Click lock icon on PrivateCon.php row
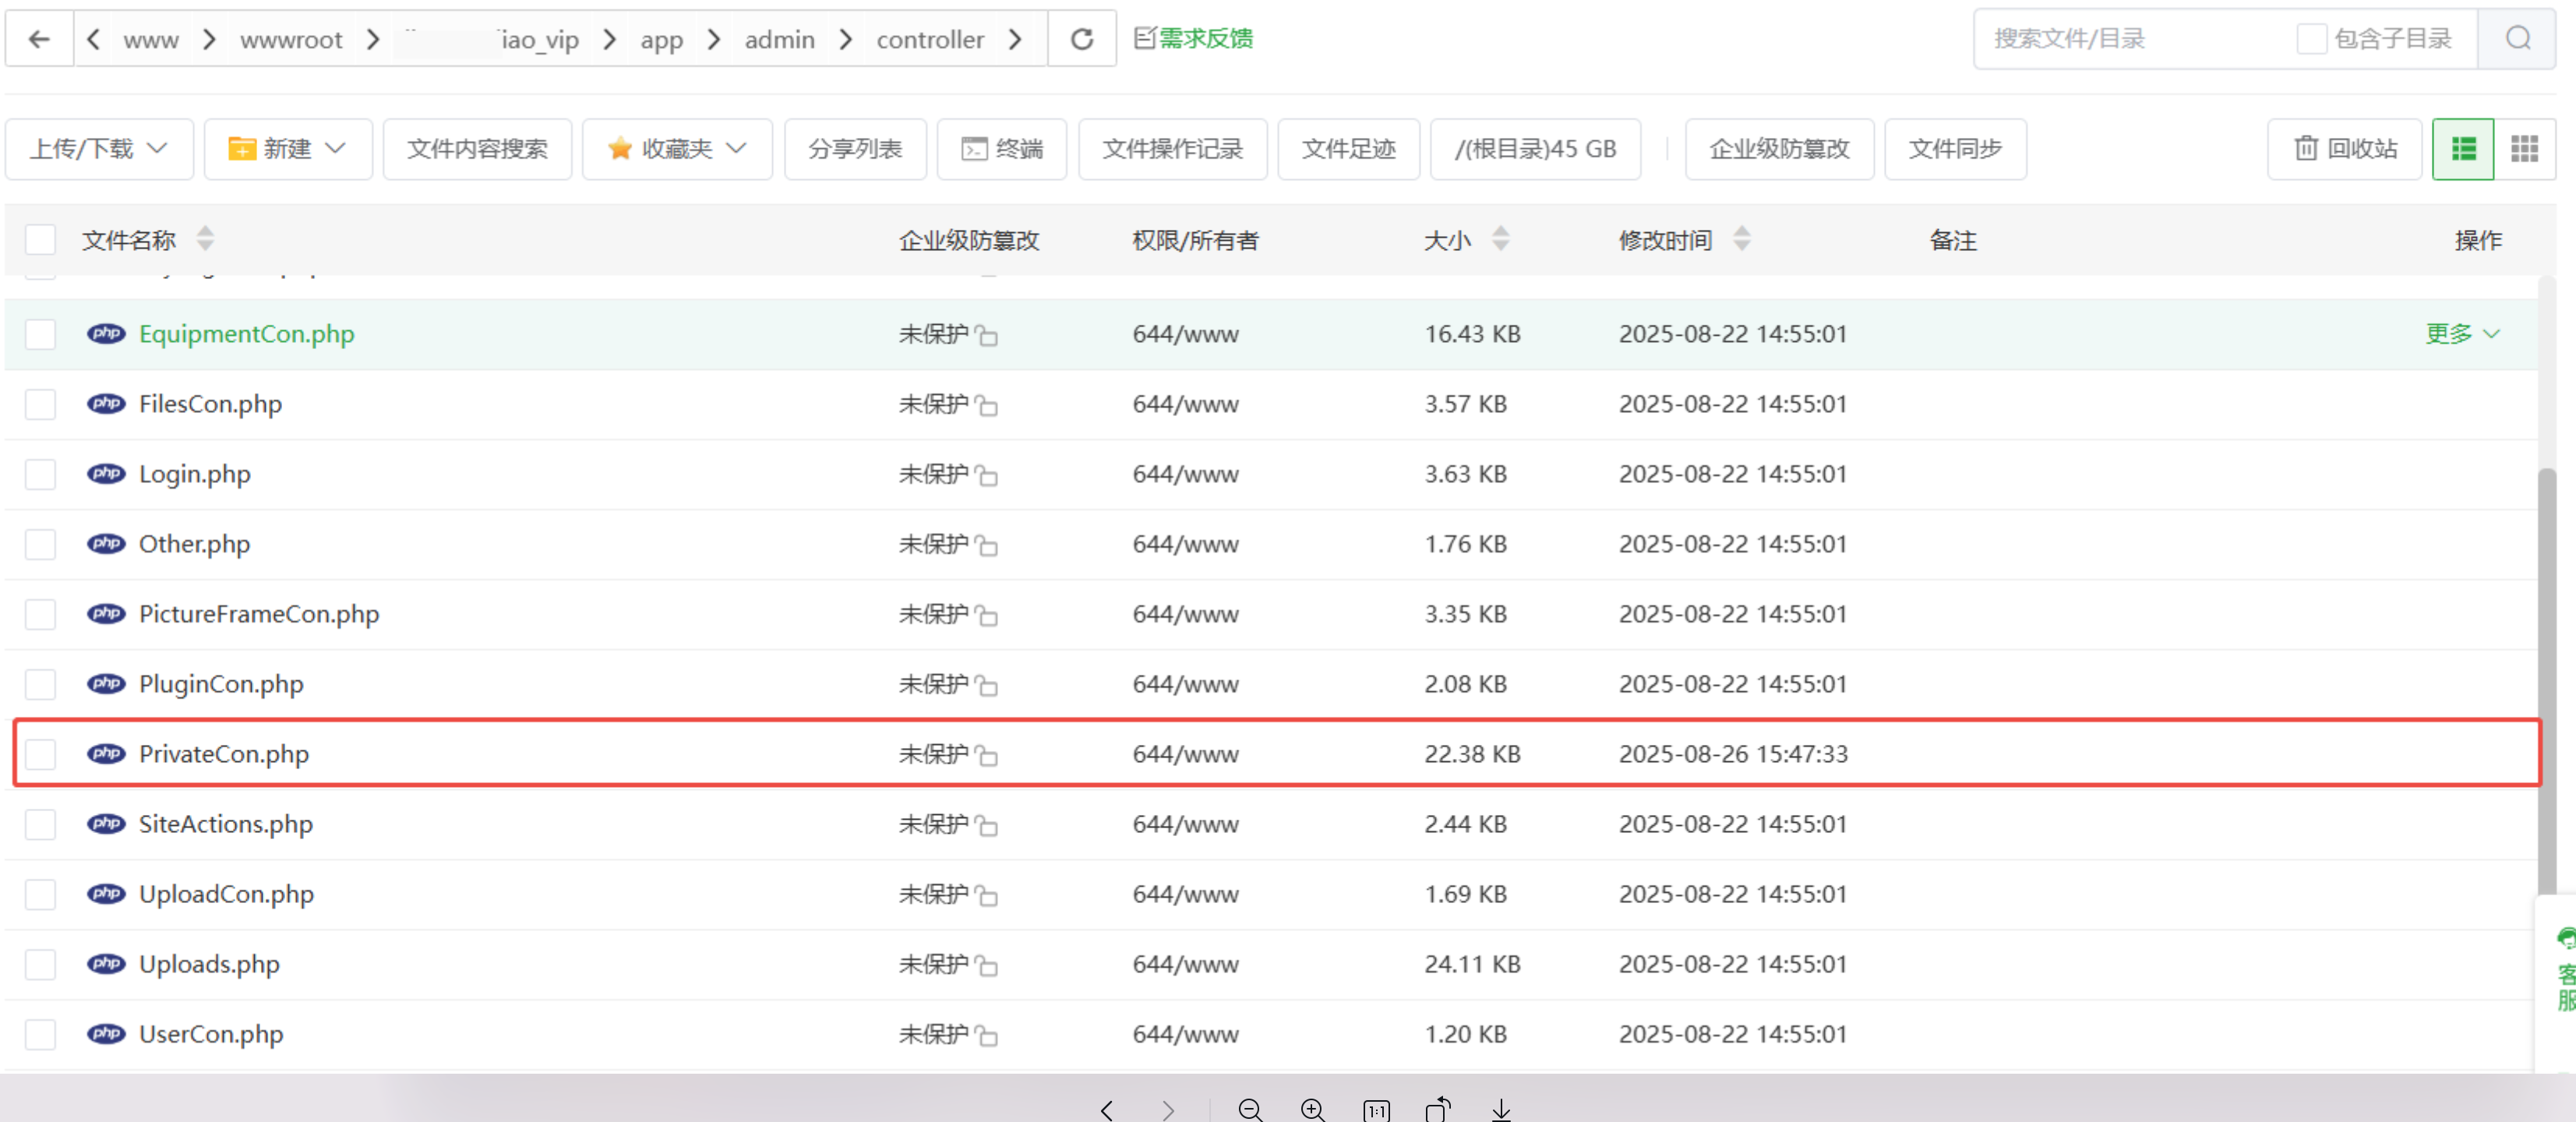2576x1122 pixels. coord(987,755)
